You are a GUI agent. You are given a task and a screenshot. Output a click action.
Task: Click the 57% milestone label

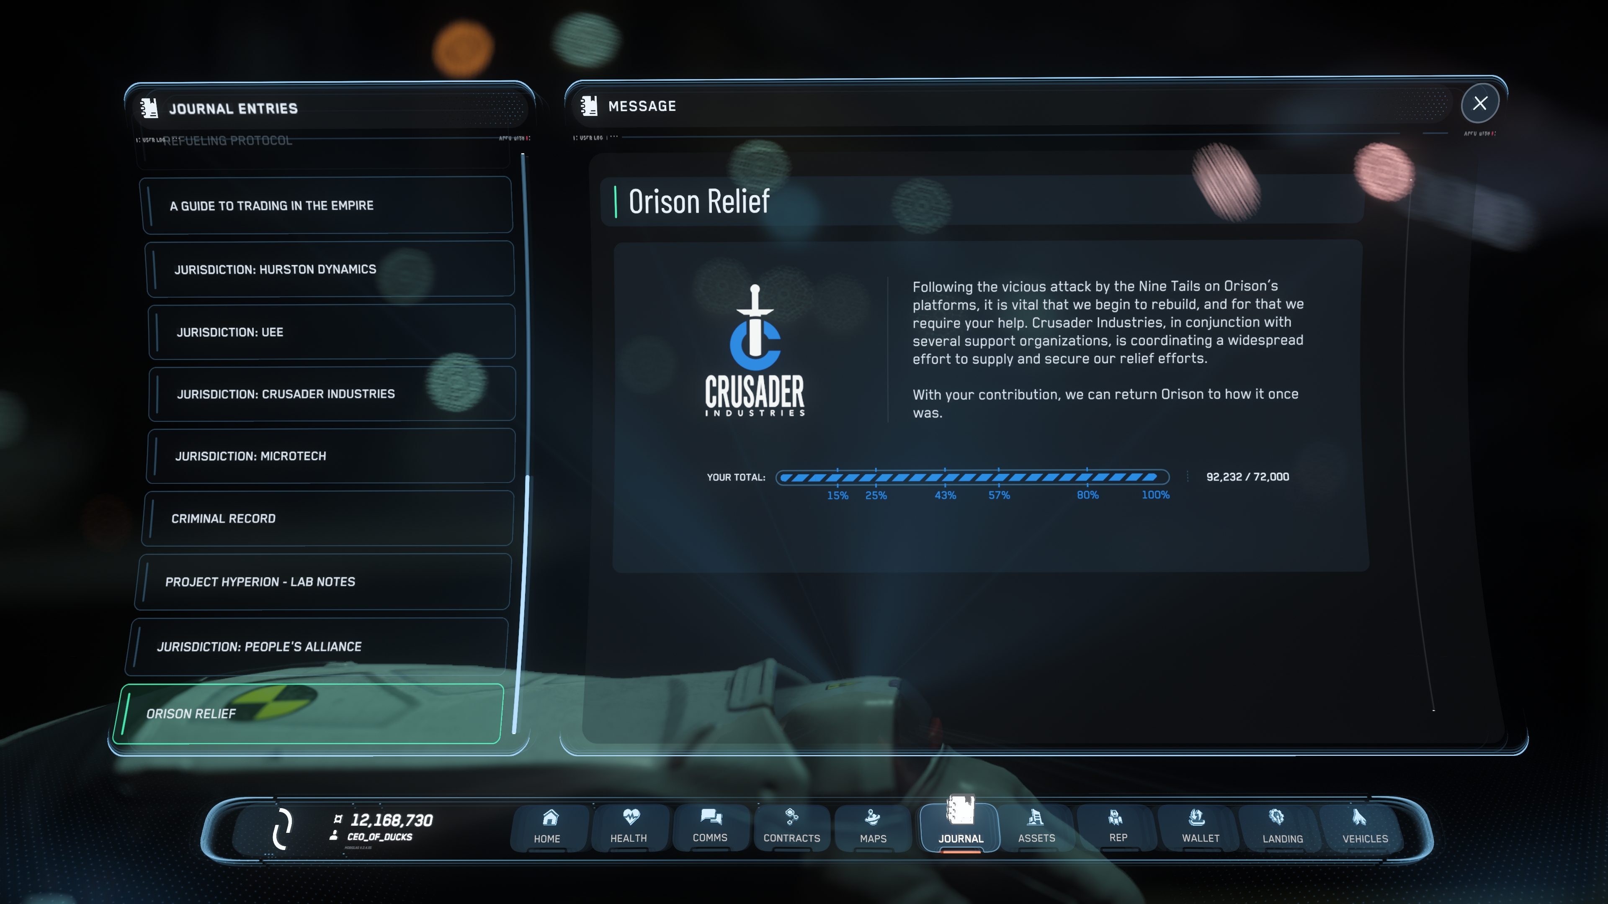(x=999, y=496)
